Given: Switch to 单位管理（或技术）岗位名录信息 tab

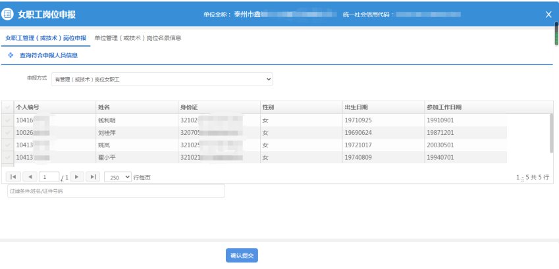Looking at the screenshot, I should (138, 38).
